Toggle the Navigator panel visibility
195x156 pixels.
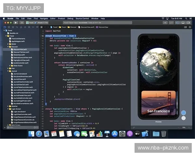click(178, 23)
